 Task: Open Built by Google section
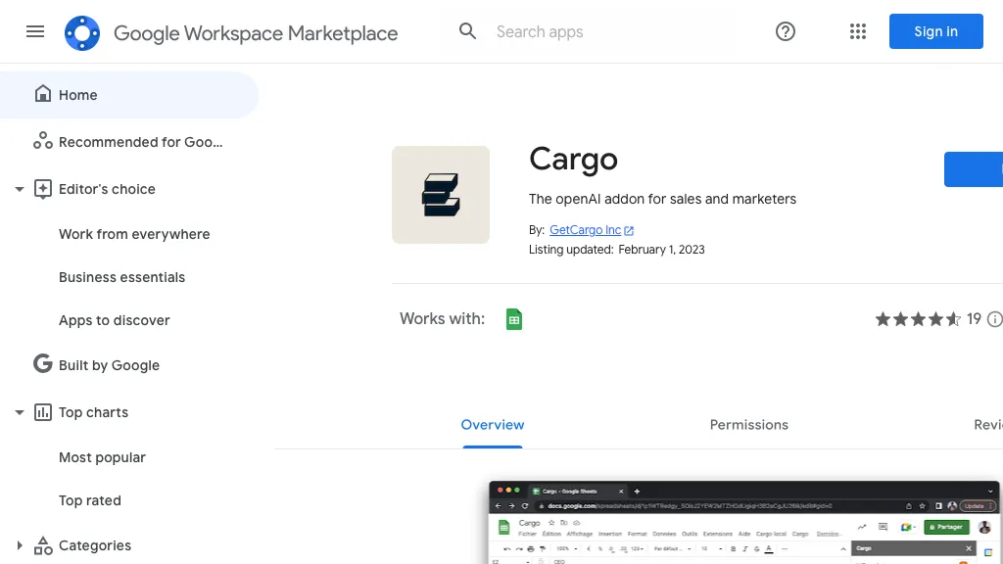(109, 365)
